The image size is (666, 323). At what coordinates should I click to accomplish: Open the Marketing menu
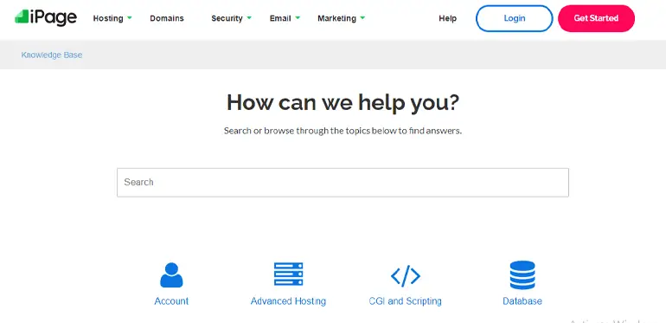click(336, 18)
